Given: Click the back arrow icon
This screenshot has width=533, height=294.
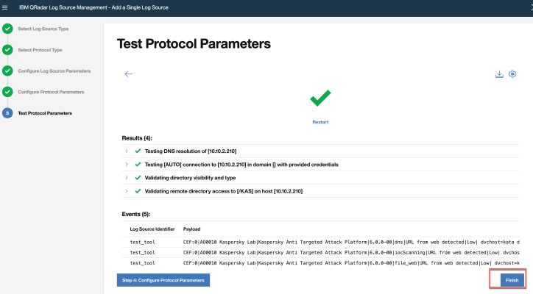Looking at the screenshot, I should coord(128,74).
